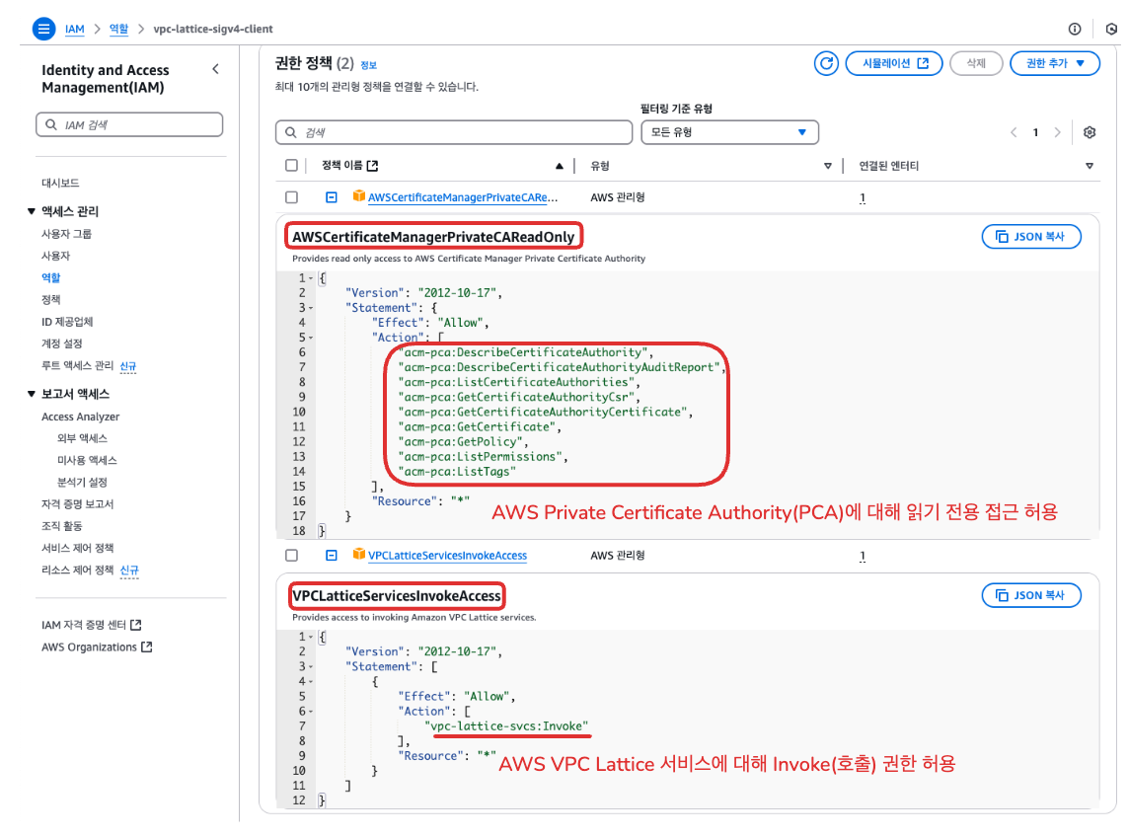Open 조직 활동 in sidebar

pos(62,526)
